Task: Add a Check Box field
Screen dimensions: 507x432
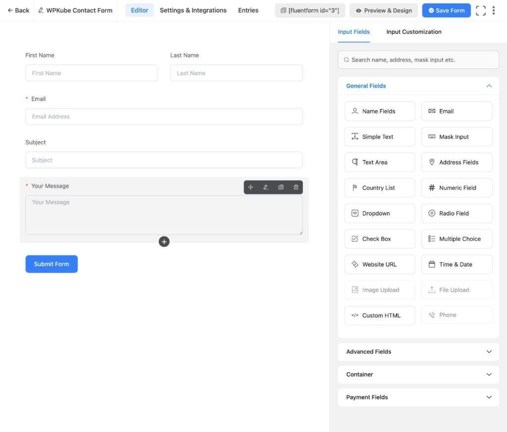Action: pyautogui.click(x=380, y=239)
